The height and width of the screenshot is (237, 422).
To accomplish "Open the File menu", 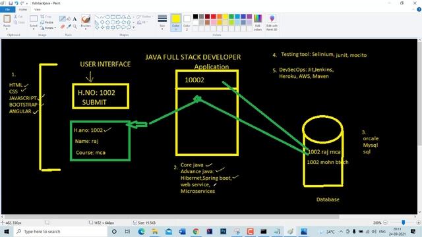I will pyautogui.click(x=7, y=9).
